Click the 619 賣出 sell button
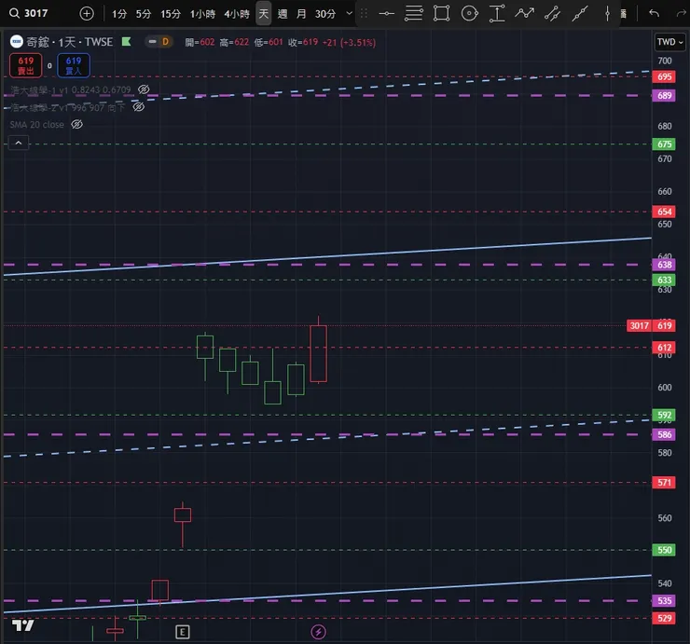This screenshot has width=690, height=644. [25, 65]
